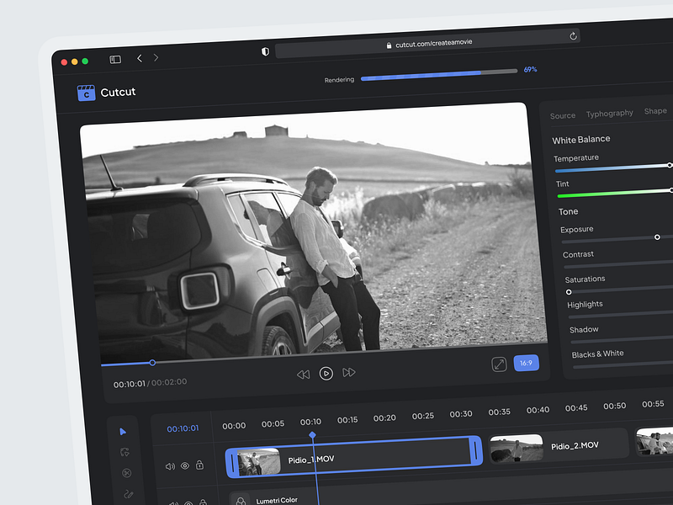This screenshot has width=673, height=505.
Task: Open the Source tab
Action: tap(562, 115)
